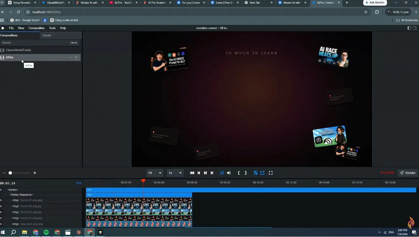The height and width of the screenshot is (237, 419).
Task: Click the Render button
Action: click(408, 173)
